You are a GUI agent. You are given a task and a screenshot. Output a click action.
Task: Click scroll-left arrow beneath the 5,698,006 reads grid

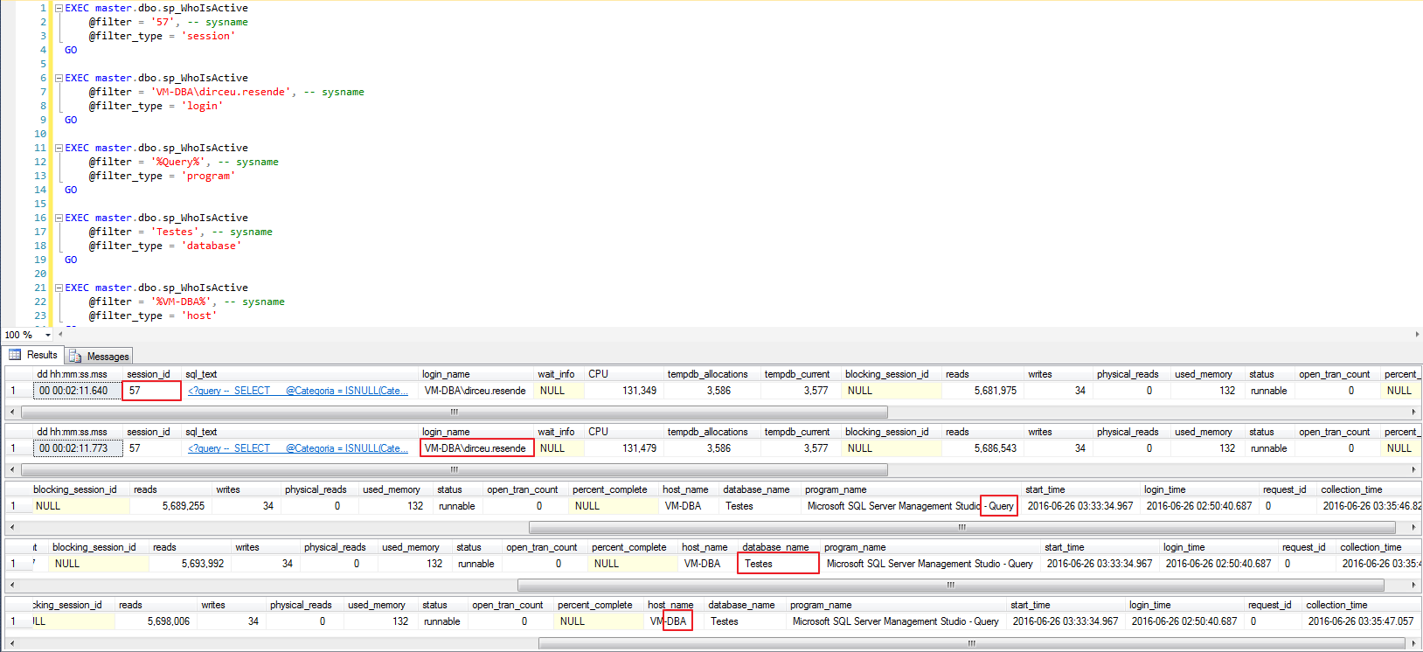click(x=12, y=642)
